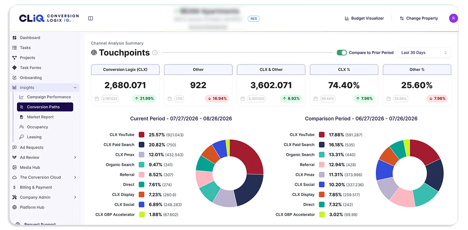Click the current period CLX Display swatch
Screen dimensions: 468x230
click(142, 195)
